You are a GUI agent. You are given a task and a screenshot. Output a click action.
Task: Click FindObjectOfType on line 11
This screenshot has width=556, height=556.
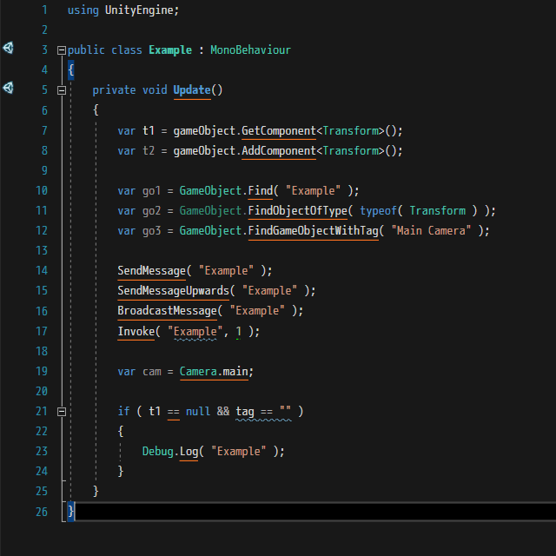pyautogui.click(x=297, y=211)
